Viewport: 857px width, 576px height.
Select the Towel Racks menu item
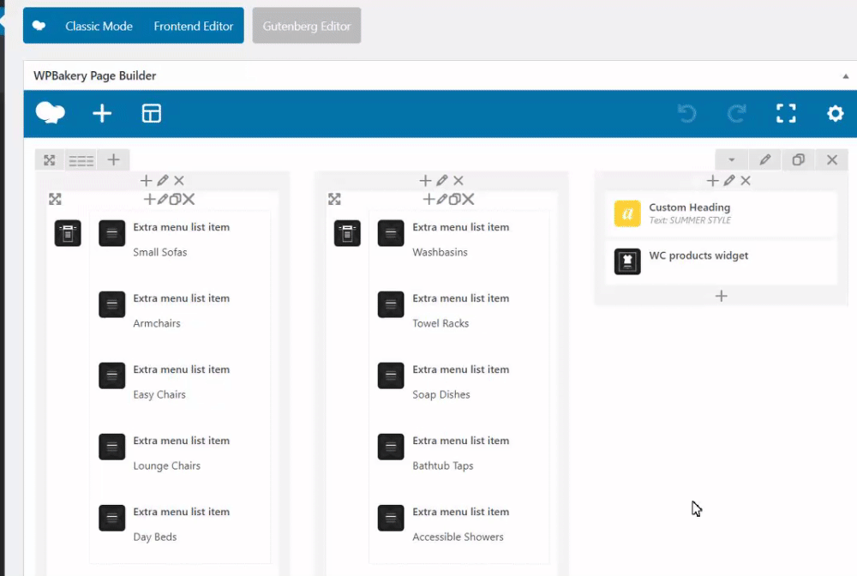pos(440,323)
